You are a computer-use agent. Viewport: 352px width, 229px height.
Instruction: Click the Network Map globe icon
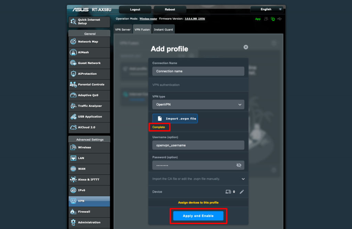click(73, 42)
